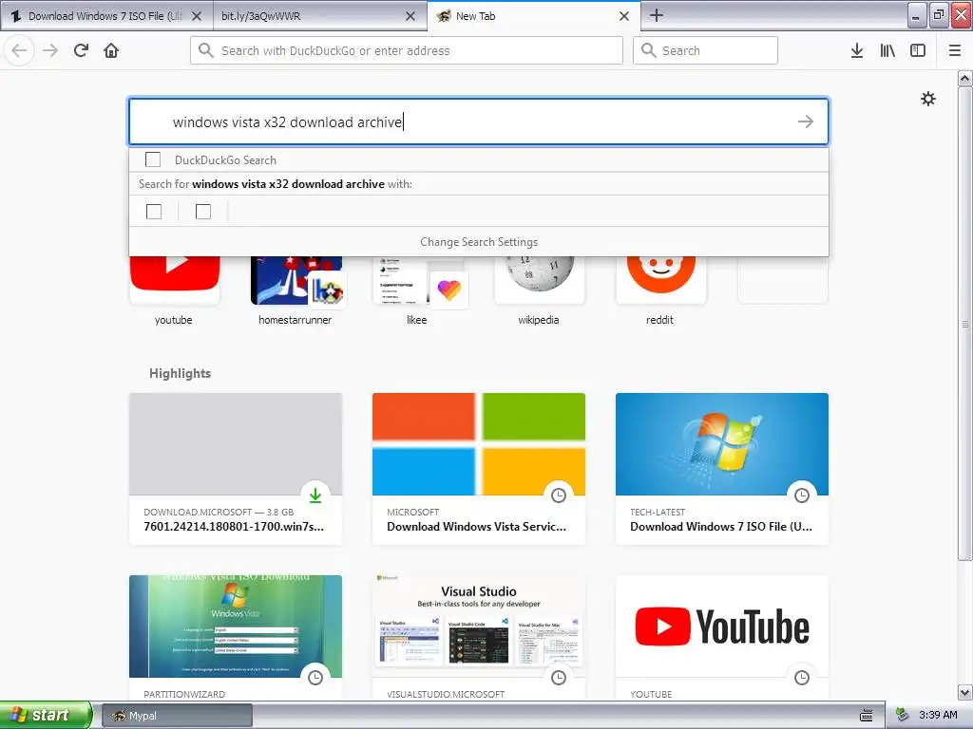The image size is (973, 729).
Task: Click the scrollbar down arrow
Action: (964, 692)
